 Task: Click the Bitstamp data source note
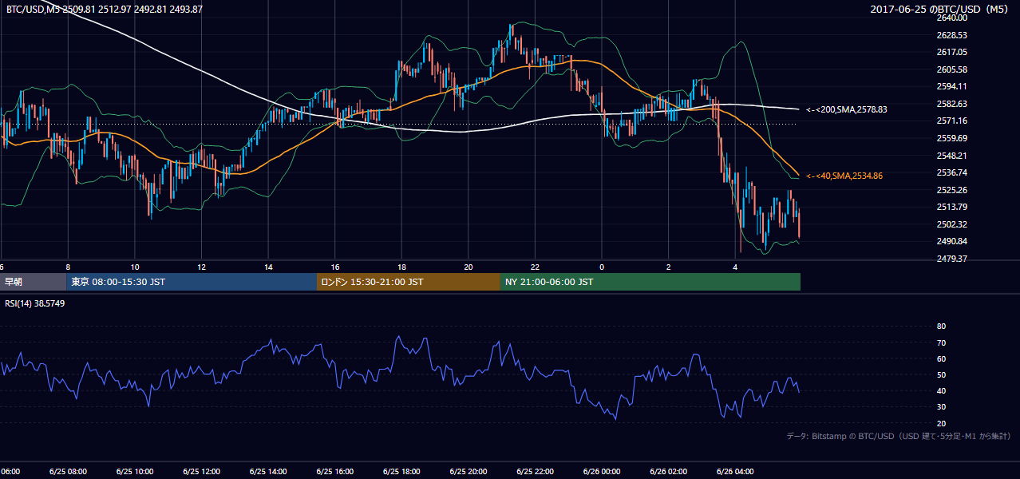click(899, 436)
